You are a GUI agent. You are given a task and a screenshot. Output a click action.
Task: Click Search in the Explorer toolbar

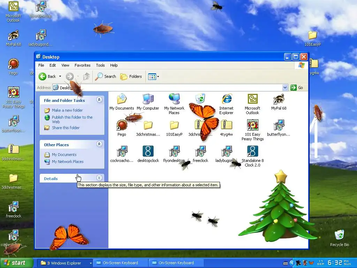[x=105, y=76]
